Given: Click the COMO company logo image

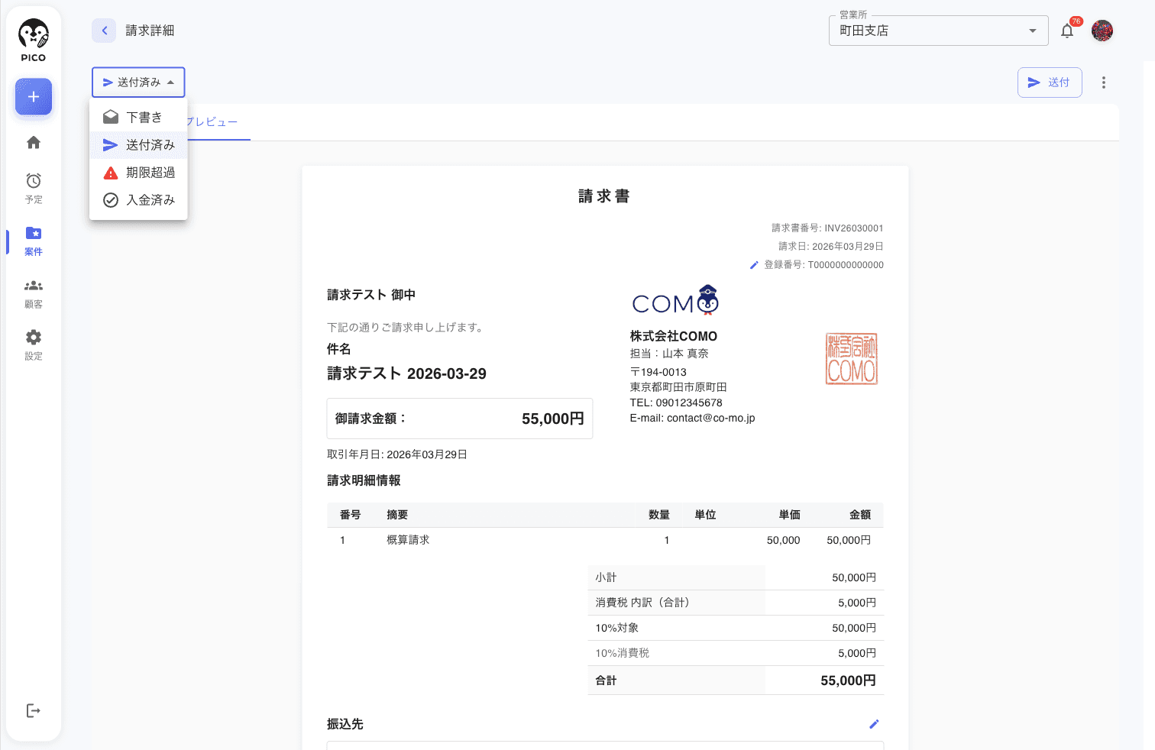Looking at the screenshot, I should point(675,301).
